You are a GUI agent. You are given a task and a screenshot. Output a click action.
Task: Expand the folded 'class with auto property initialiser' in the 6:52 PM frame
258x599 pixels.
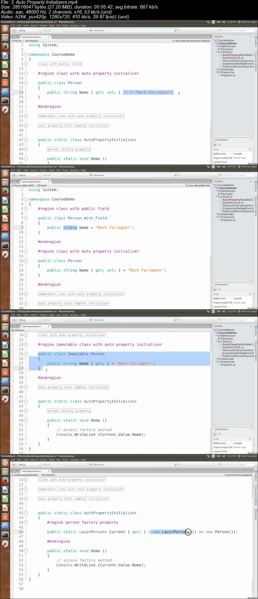(x=26, y=335)
